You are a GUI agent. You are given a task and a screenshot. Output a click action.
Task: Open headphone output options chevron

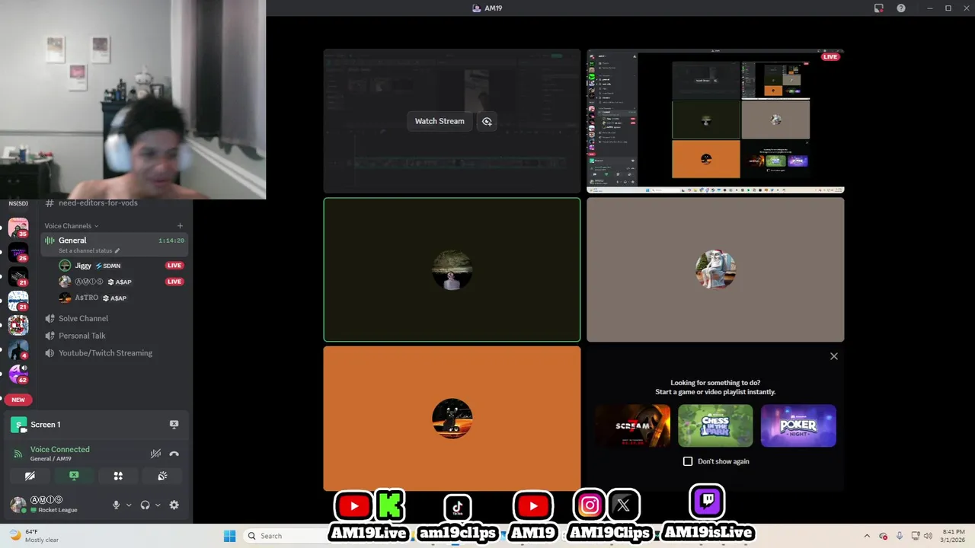pyautogui.click(x=158, y=505)
